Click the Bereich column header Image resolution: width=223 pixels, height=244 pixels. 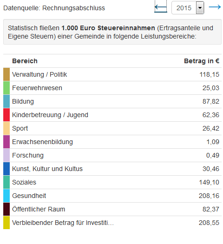pyautogui.click(x=25, y=61)
